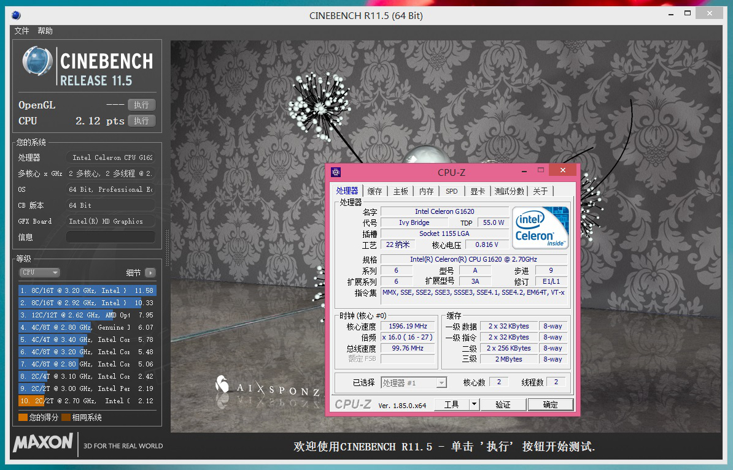
Task: Switch to the 測試分數 tab
Action: [x=509, y=191]
